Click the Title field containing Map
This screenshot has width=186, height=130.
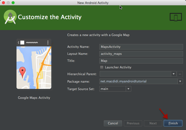tap(141, 61)
